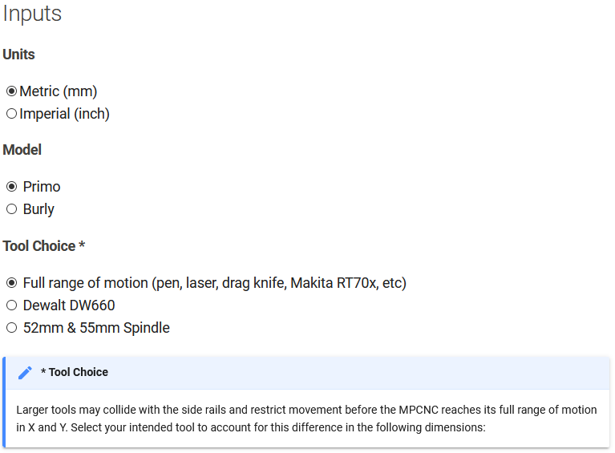Screen dimensions: 615x453
Task: Select the Metric (mm) radio button
Action: click(12, 91)
